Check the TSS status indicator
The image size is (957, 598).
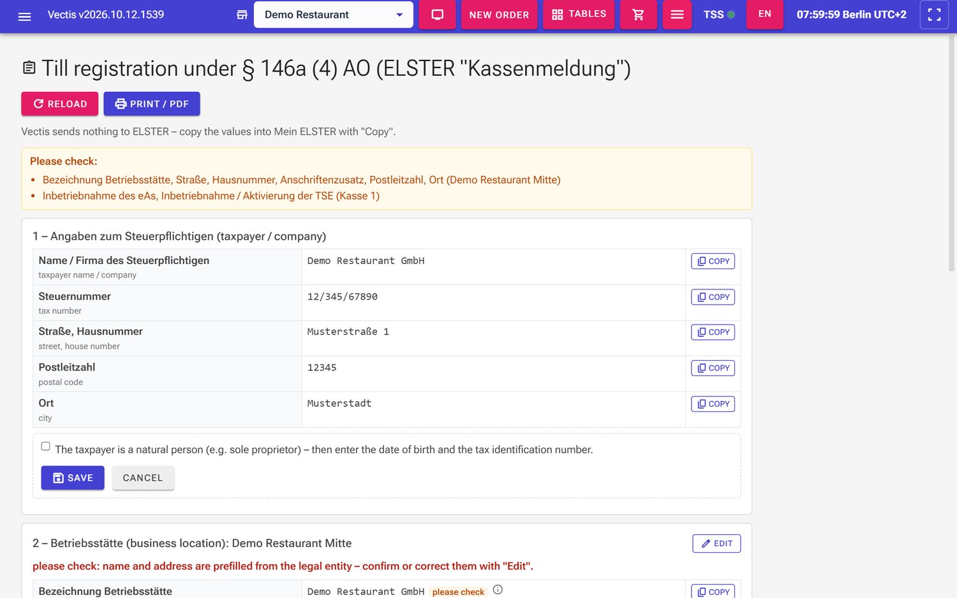[x=719, y=15]
